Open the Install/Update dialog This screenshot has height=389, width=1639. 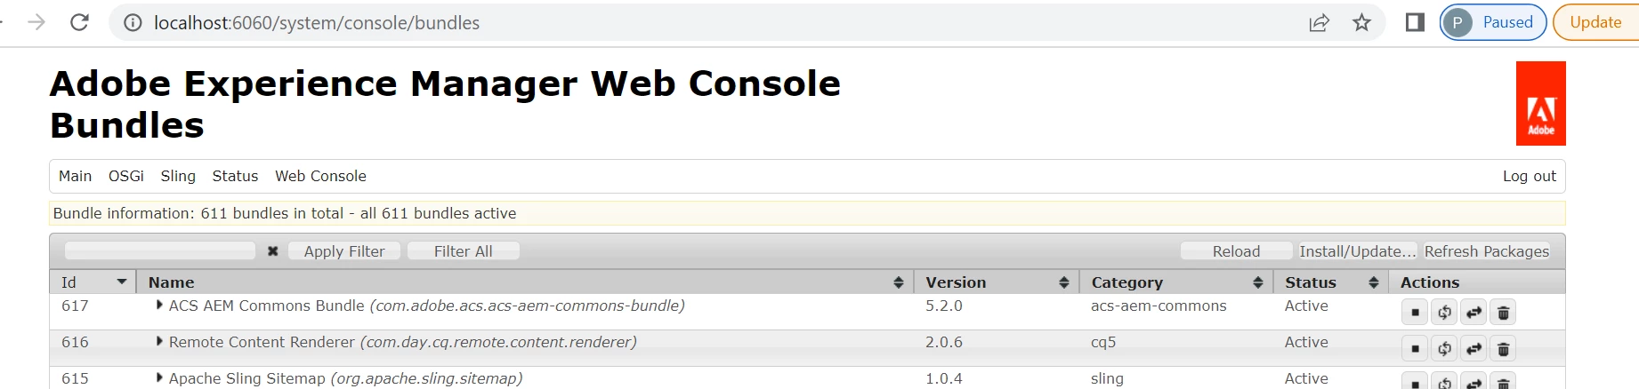(x=1357, y=251)
